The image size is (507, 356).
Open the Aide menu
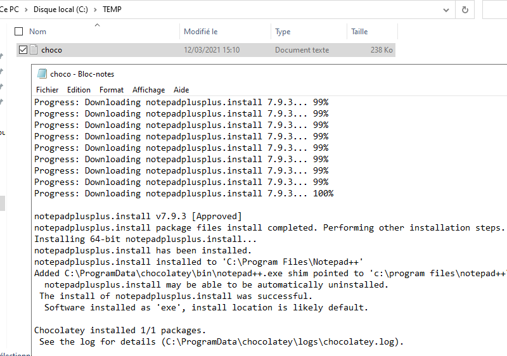(x=181, y=90)
